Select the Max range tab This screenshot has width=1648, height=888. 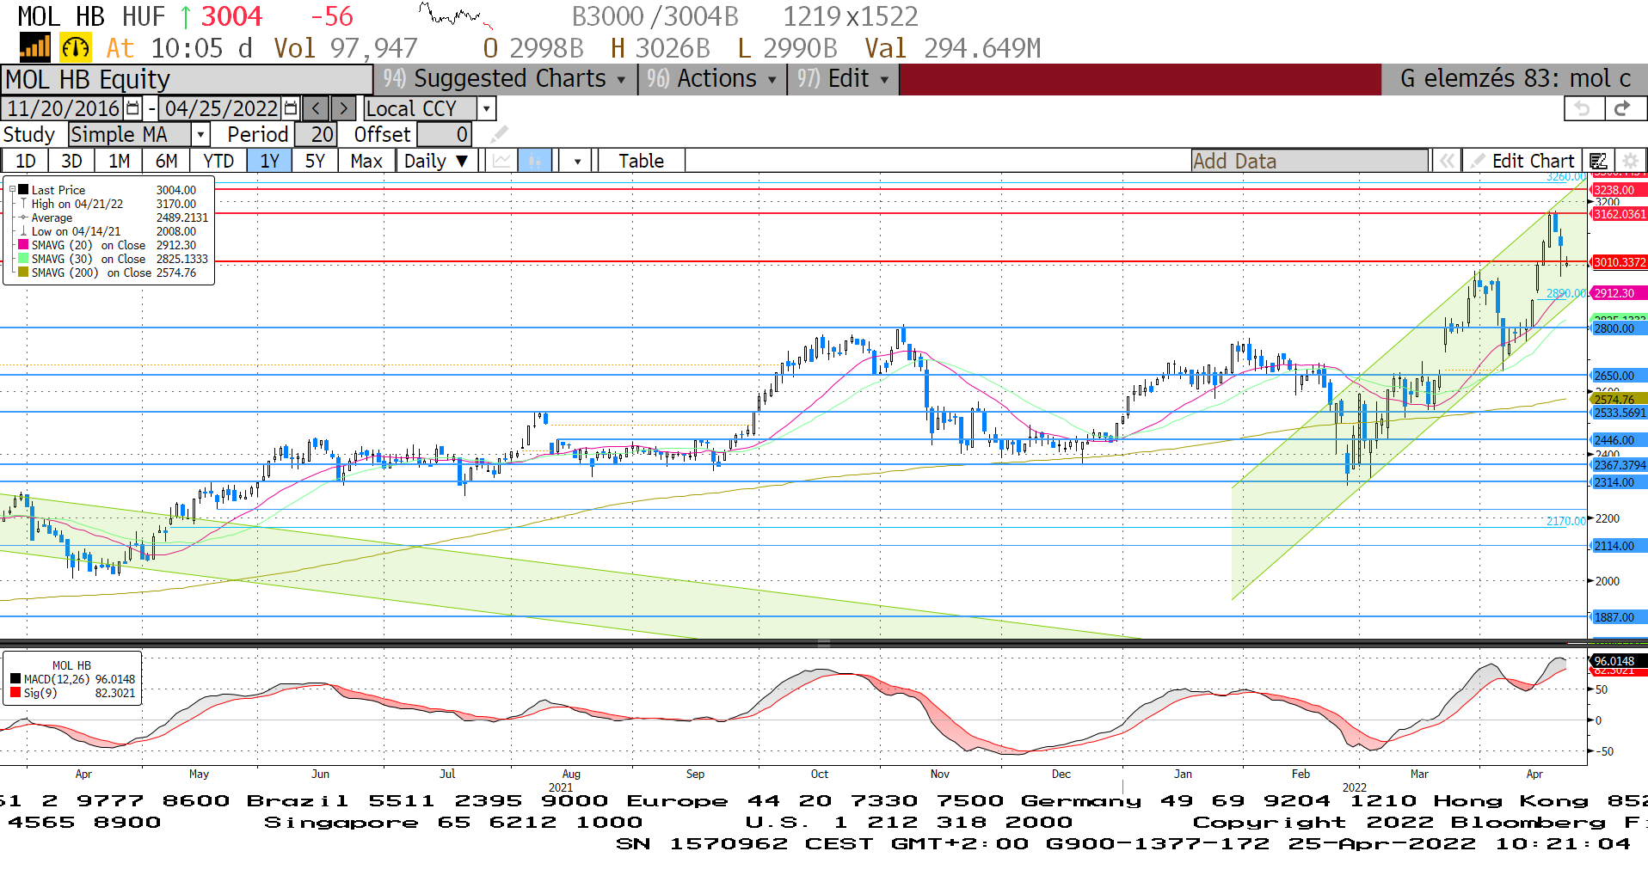(366, 161)
